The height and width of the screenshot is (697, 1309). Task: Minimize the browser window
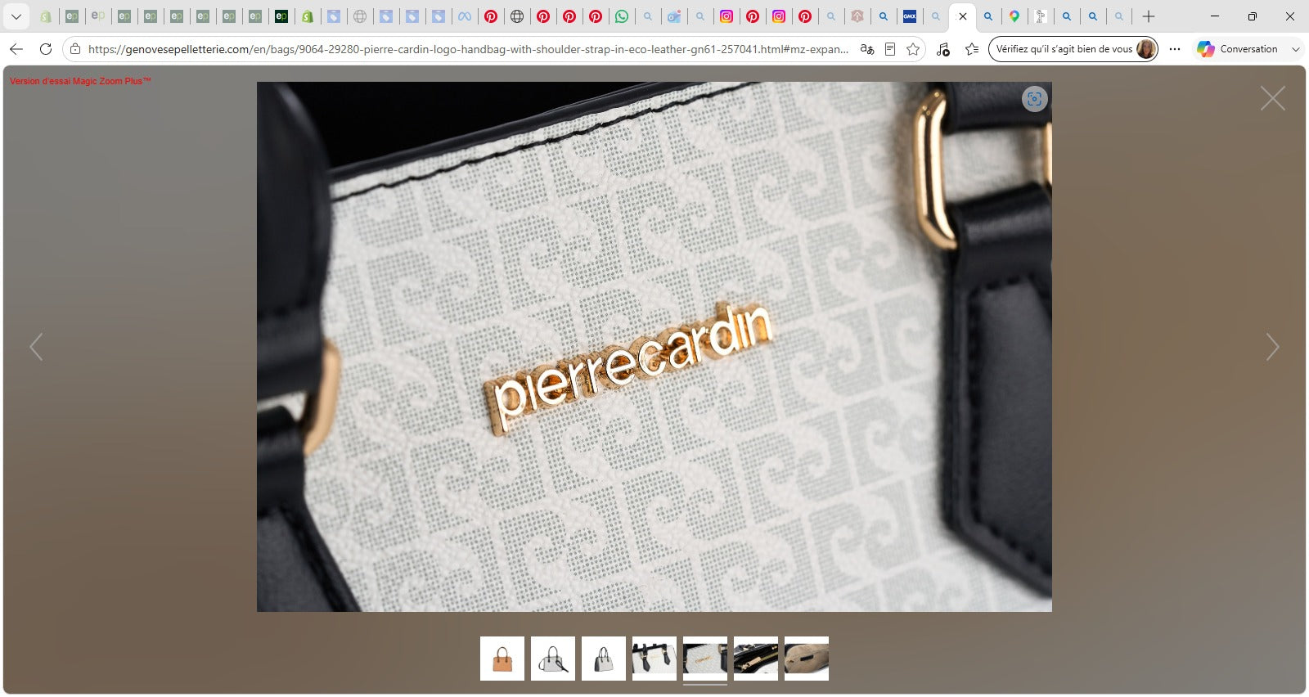pyautogui.click(x=1214, y=16)
